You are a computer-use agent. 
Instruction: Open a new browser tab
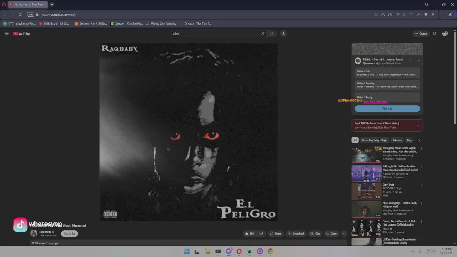[x=52, y=5]
